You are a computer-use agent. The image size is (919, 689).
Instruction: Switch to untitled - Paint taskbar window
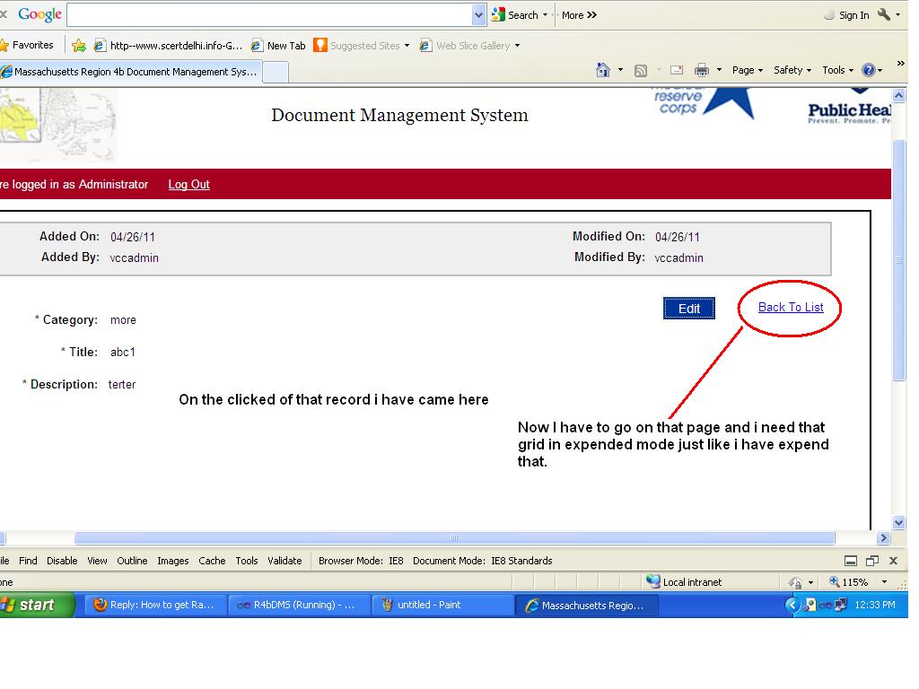click(x=442, y=605)
